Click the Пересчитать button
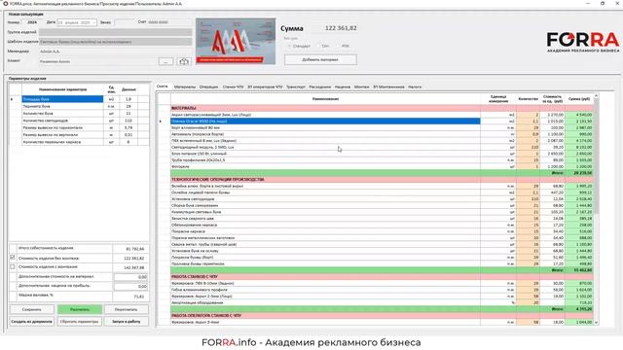The width and height of the screenshot is (623, 350). click(126, 309)
